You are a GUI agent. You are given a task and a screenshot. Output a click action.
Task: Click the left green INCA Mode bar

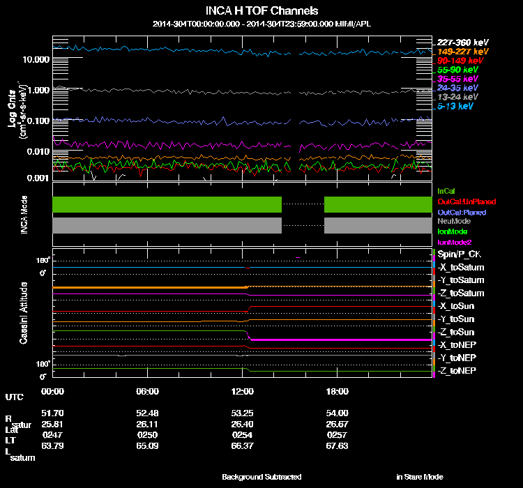(167, 204)
